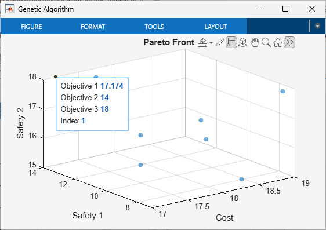Select the Pan hand tool
Image resolution: width=326 pixels, height=230 pixels.
point(255,42)
